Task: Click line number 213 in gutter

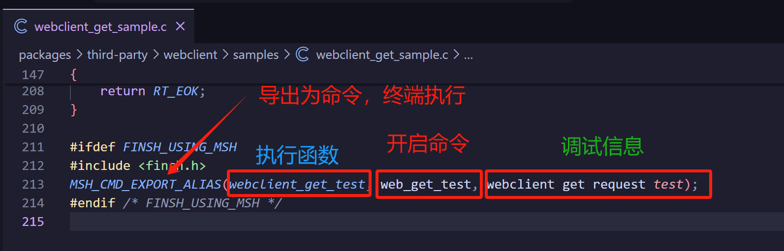Action: 33,184
